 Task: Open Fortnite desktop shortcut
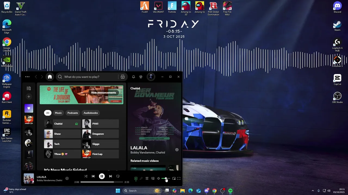coord(172,7)
